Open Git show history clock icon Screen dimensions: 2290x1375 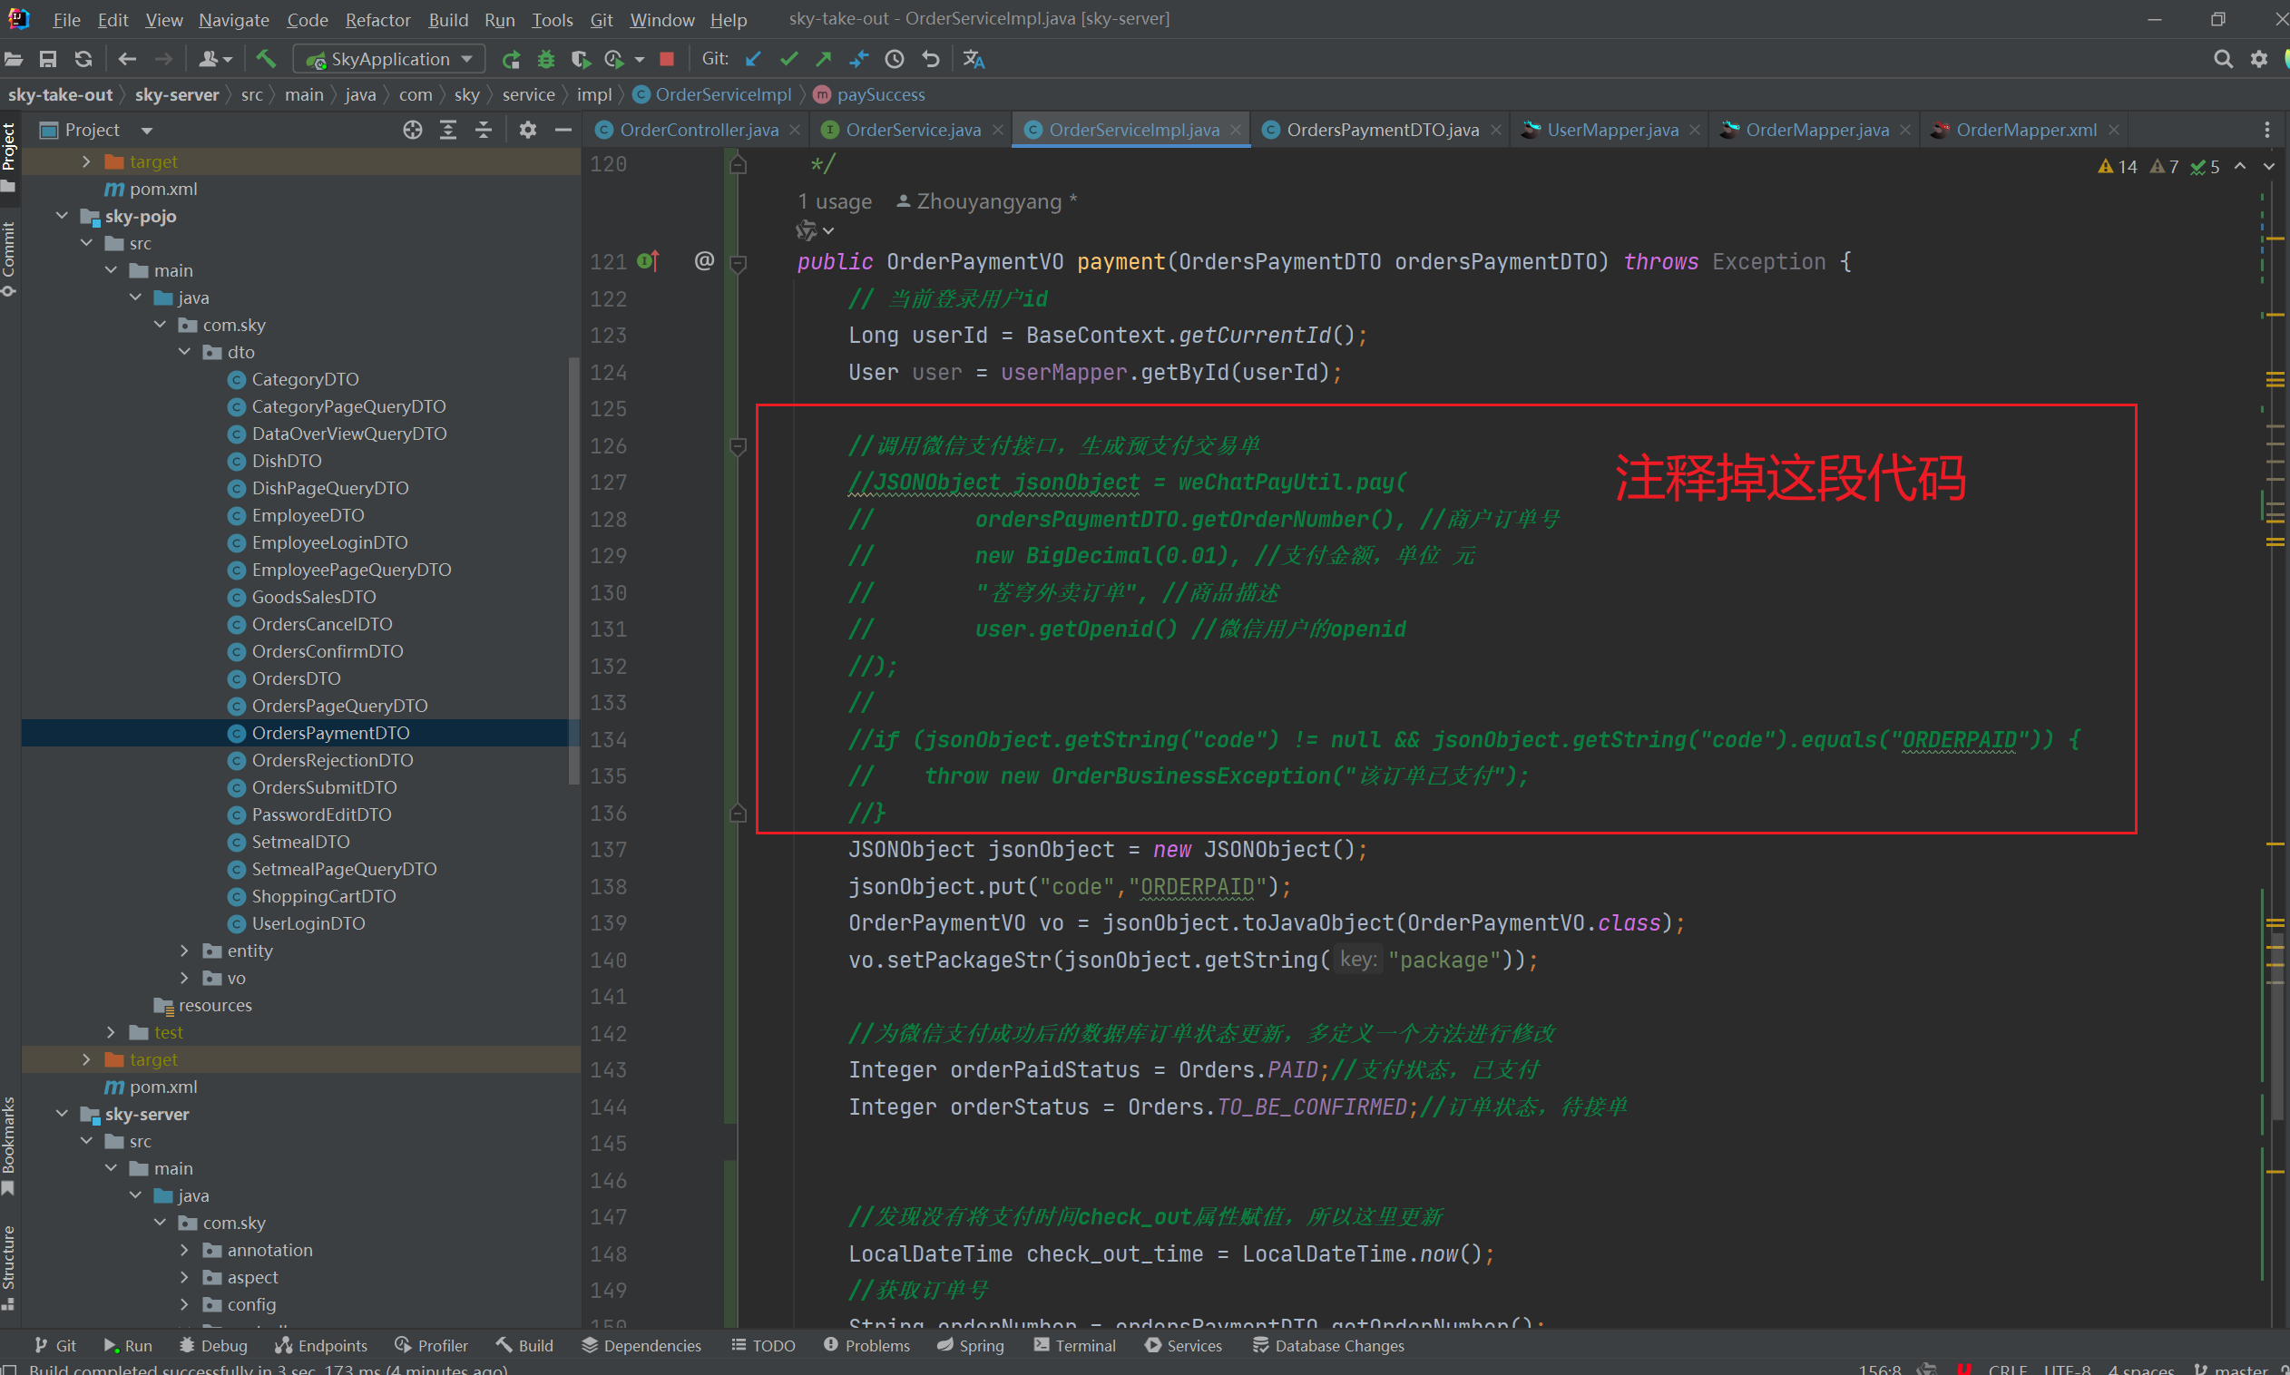click(895, 59)
